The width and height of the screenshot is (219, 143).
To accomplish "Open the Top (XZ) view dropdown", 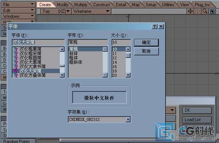I will point(56,11).
